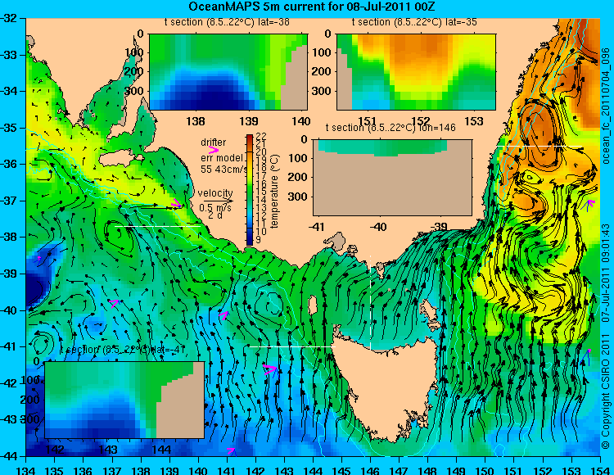The width and height of the screenshot is (614, 475).
Task: Click the '2 d' label under velocity
Action: 214,215
